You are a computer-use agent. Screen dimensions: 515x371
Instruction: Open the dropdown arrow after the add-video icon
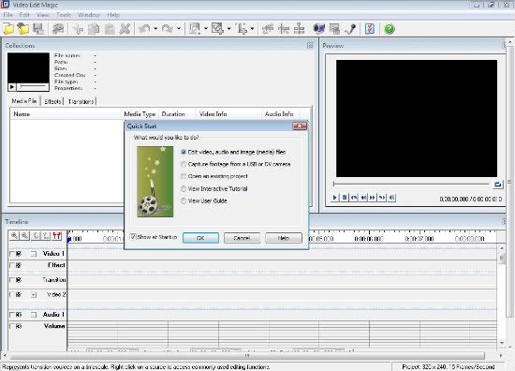point(206,29)
